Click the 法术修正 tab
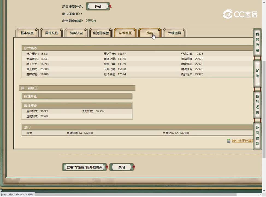This screenshot has width=266, height=197. 125,33
